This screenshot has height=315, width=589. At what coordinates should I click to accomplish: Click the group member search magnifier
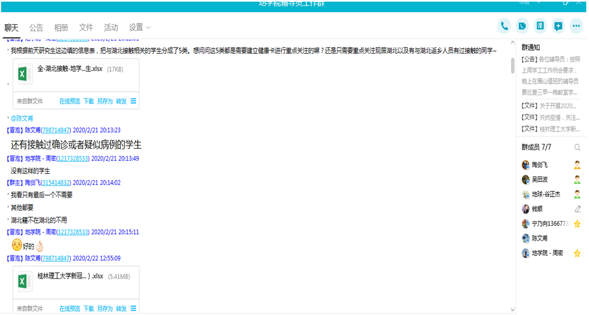coord(577,148)
